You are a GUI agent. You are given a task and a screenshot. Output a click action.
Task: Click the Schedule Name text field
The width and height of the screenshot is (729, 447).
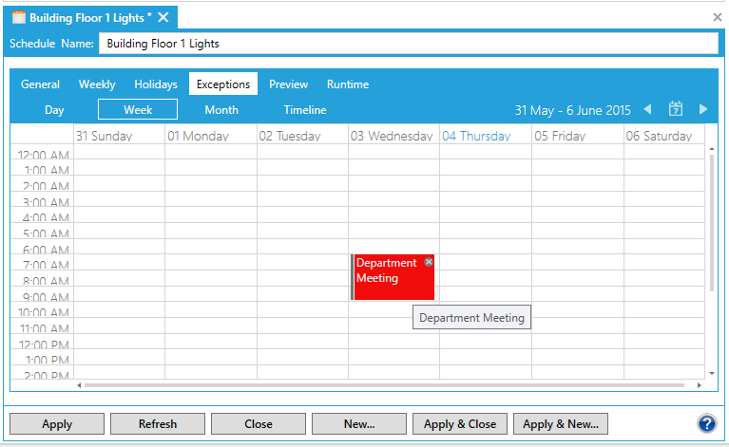tap(408, 44)
